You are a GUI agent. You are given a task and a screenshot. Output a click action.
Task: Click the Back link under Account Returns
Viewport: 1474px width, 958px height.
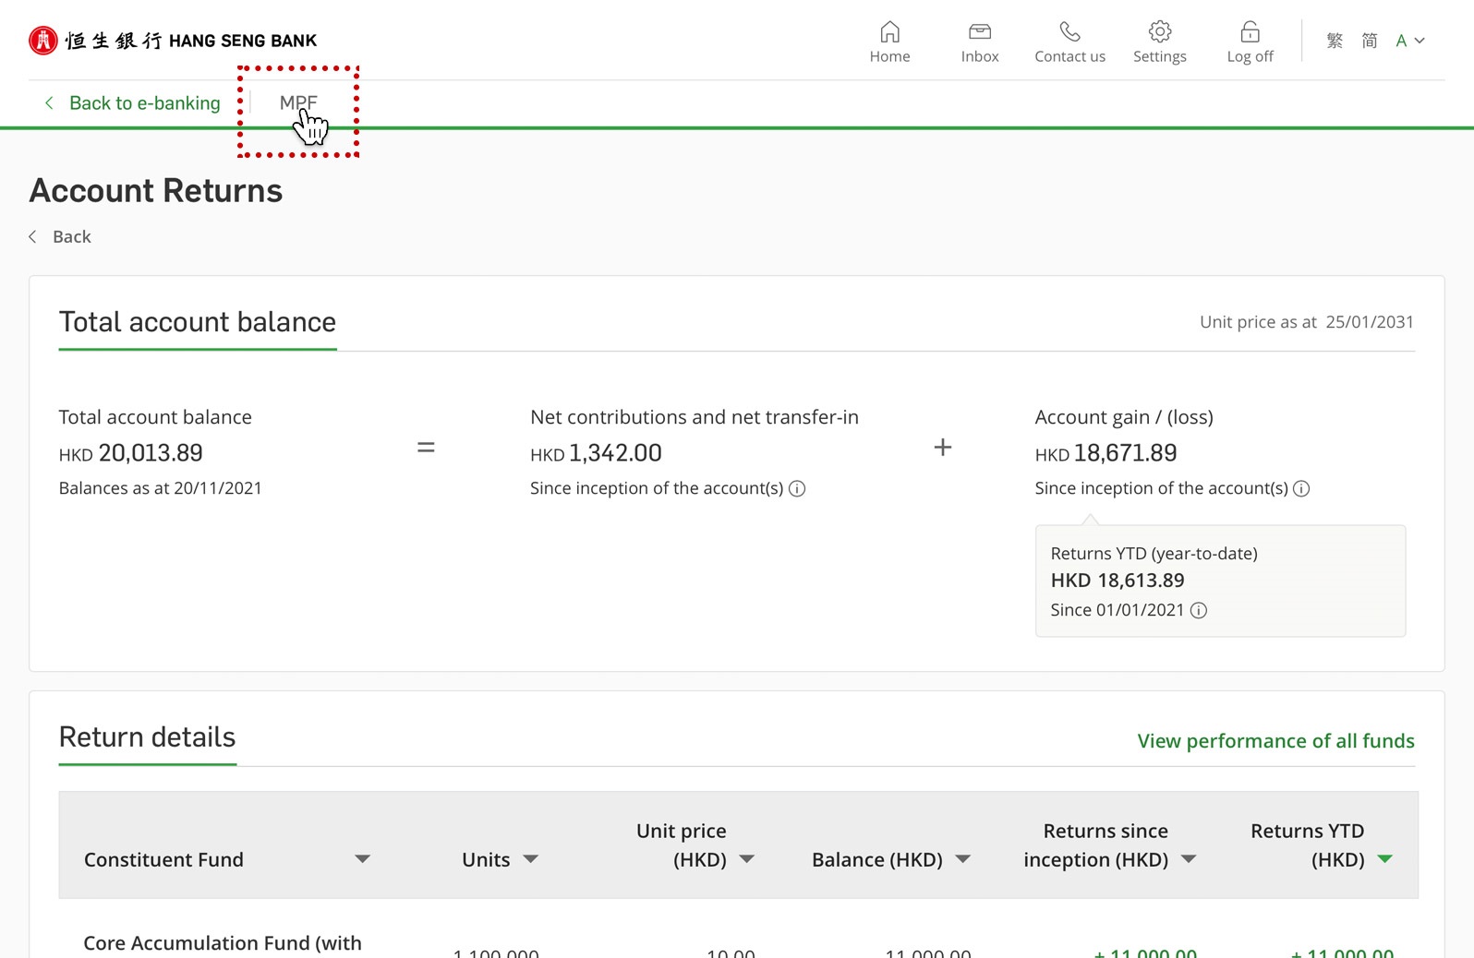tap(60, 237)
